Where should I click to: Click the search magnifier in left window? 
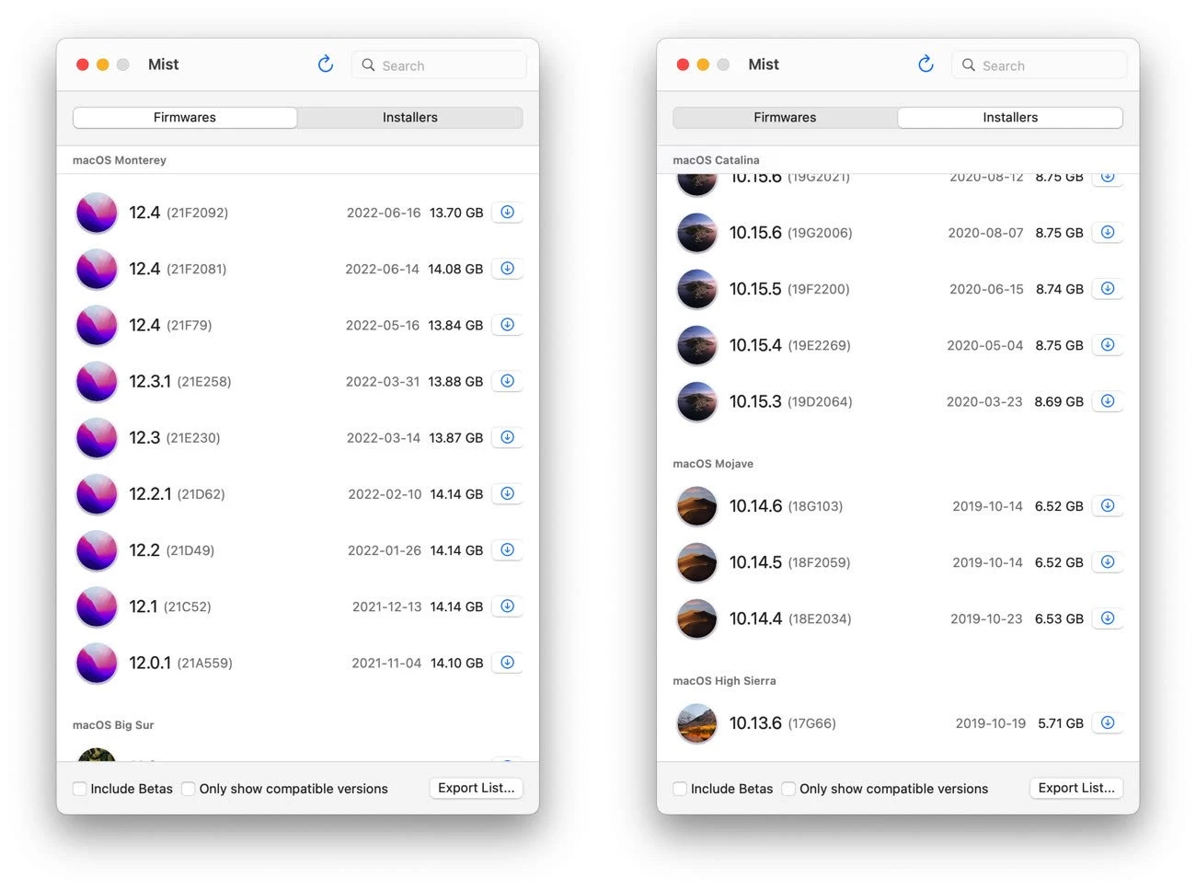click(x=368, y=65)
